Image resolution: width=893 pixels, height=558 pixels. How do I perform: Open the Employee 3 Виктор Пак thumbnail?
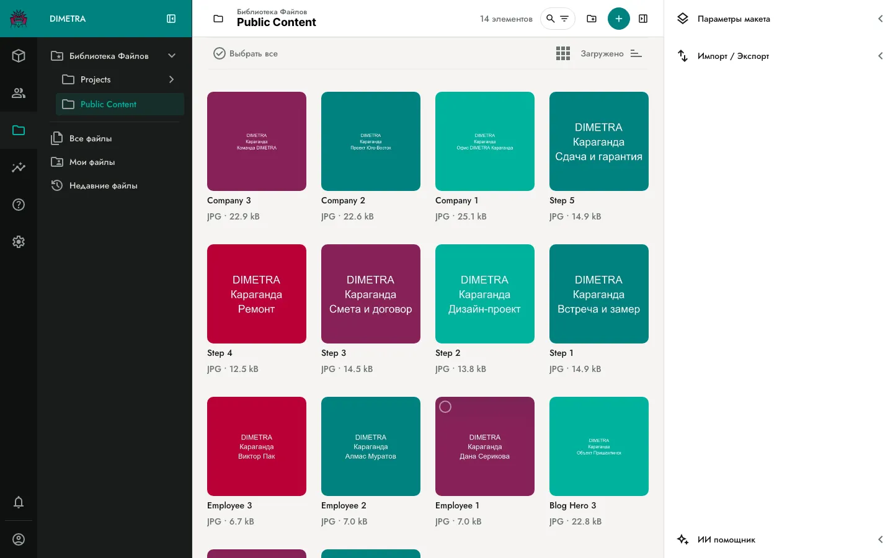(x=257, y=446)
